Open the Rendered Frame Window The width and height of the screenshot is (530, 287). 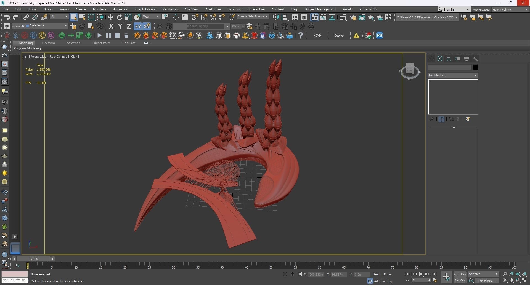(x=362, y=17)
